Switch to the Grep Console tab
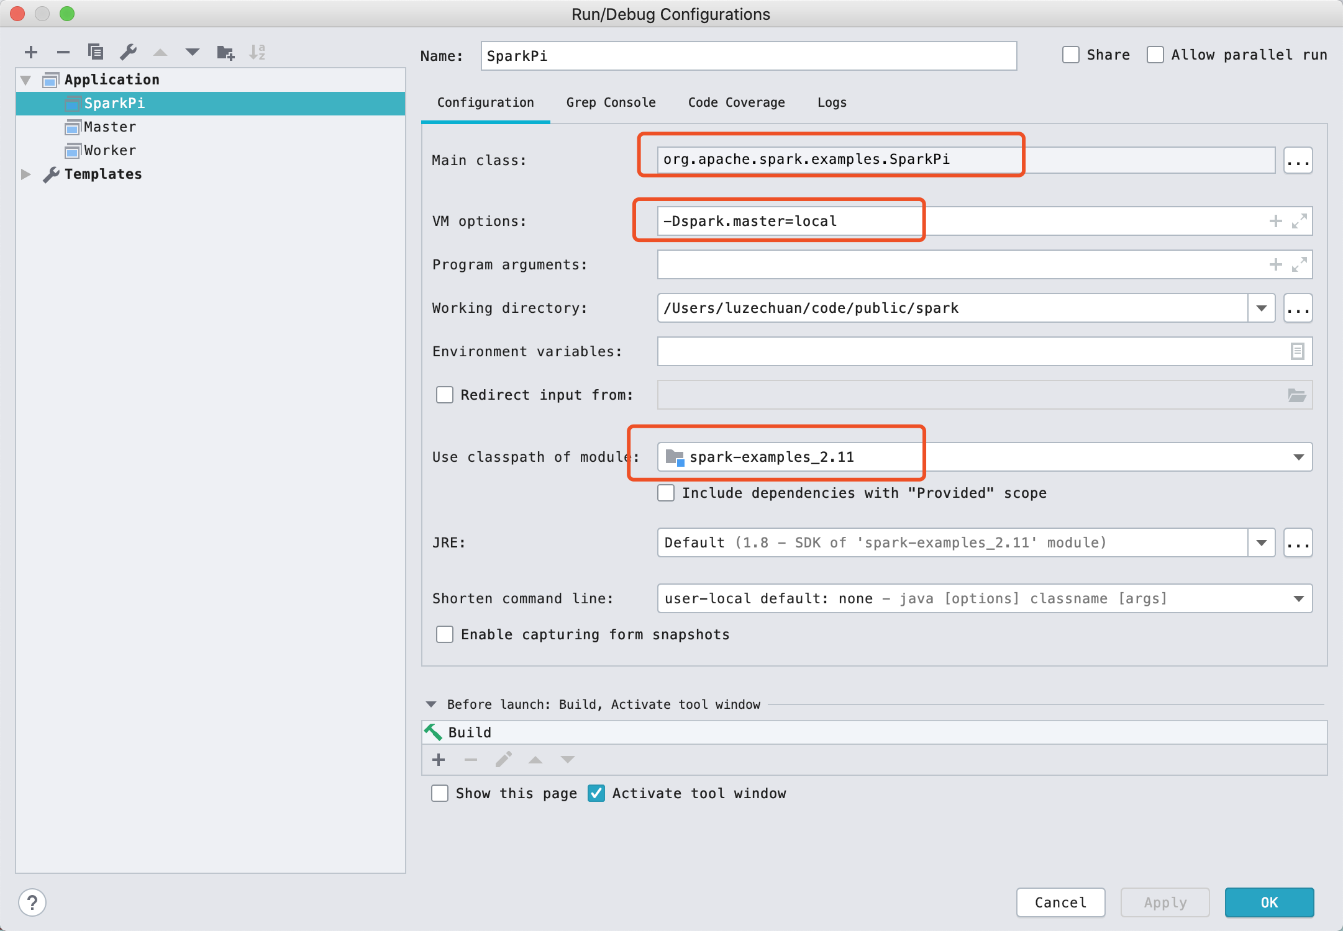Screen dimensions: 1343x931 click(611, 102)
